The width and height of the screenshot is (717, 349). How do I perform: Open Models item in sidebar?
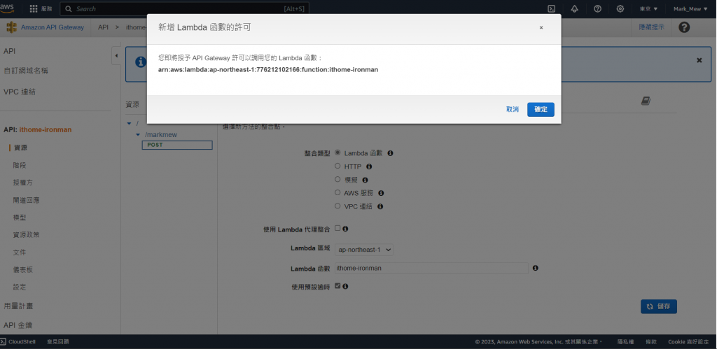20,218
